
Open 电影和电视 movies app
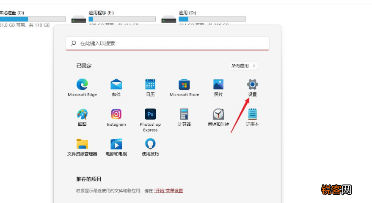pos(116,147)
